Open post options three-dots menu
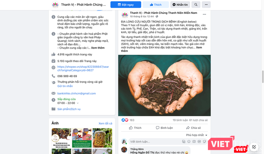The width and height of the screenshot is (264, 154). [204, 14]
